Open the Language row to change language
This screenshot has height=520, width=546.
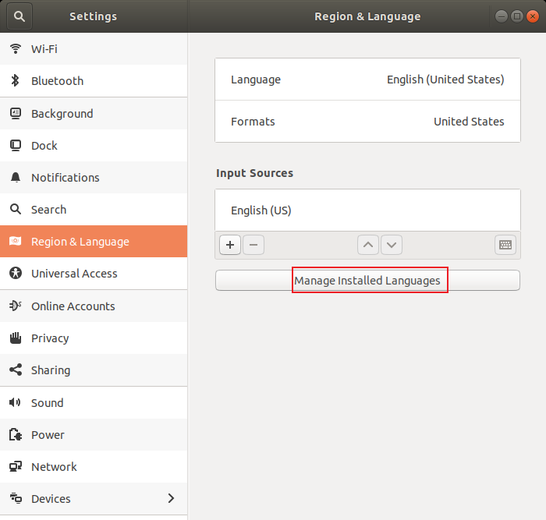click(x=367, y=80)
